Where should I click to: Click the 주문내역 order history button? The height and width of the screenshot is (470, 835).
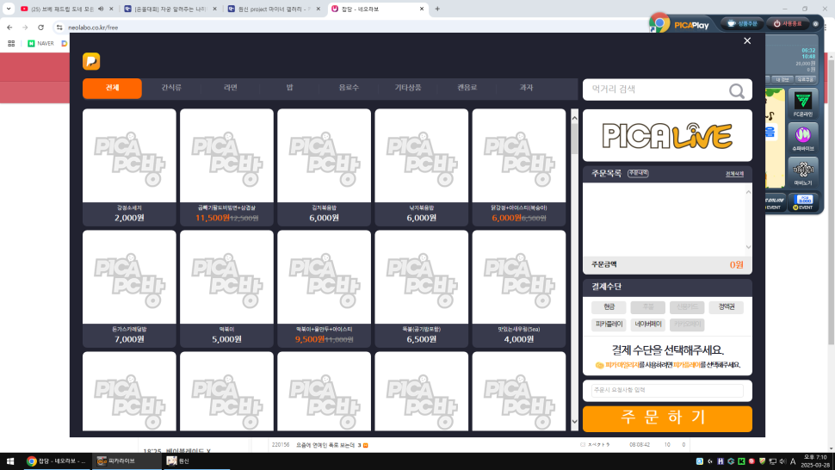click(x=638, y=174)
